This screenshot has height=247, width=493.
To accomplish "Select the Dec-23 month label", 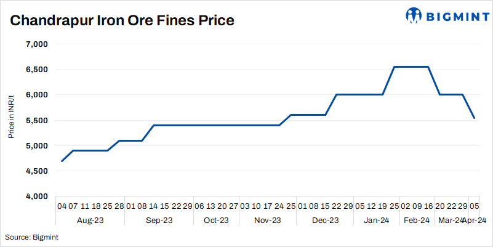I will coord(325,220).
